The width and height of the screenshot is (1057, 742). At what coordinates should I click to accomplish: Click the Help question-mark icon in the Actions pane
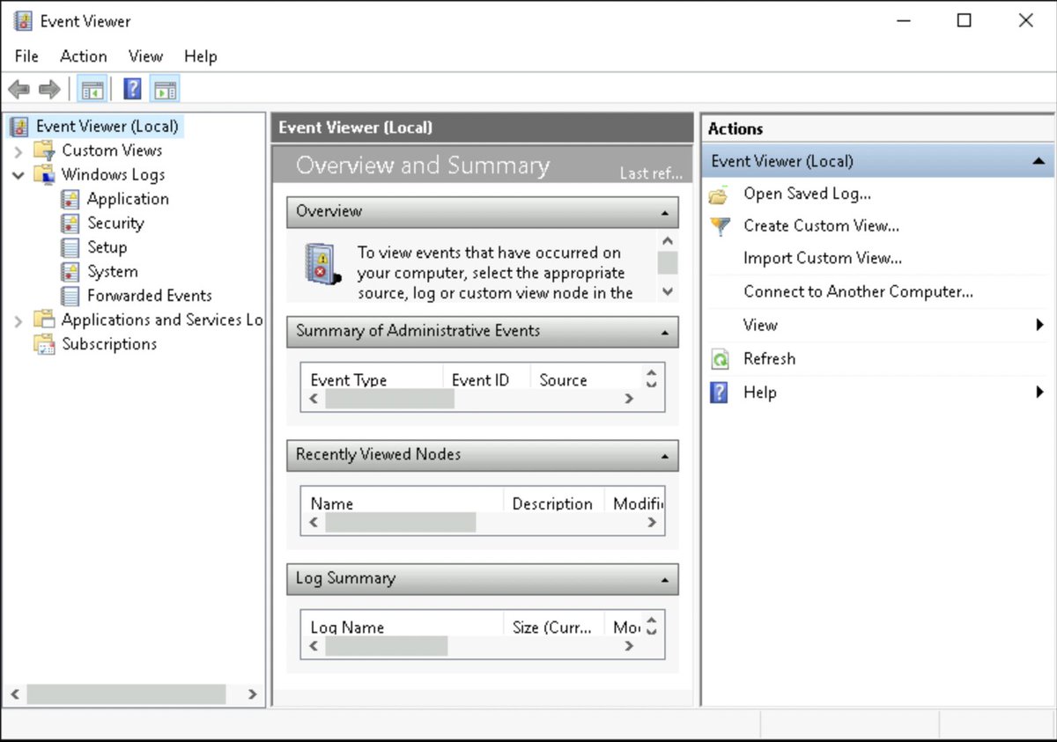(720, 393)
